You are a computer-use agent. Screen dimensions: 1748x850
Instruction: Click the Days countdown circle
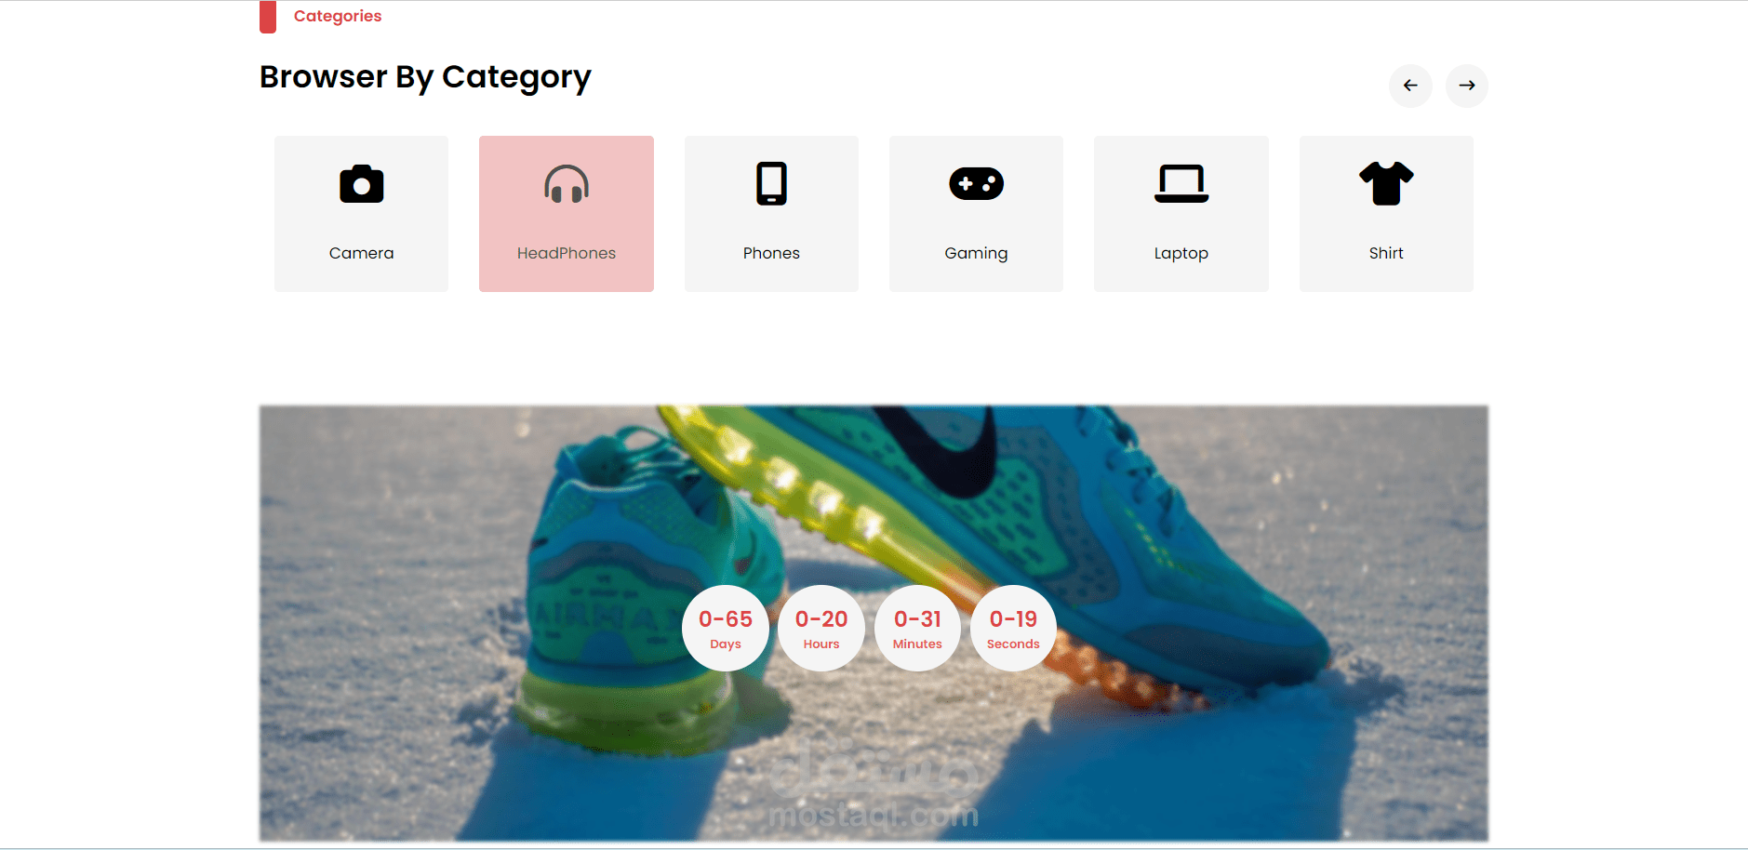[726, 628]
